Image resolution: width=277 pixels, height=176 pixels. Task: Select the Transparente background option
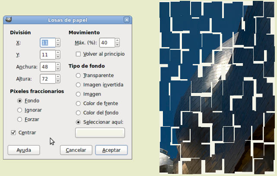tap(78, 75)
